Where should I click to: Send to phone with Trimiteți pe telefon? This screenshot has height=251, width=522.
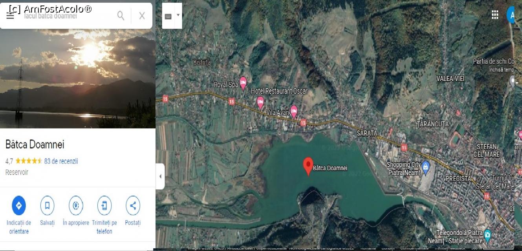click(104, 206)
